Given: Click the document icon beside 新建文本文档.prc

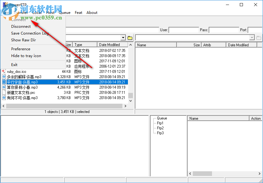Looking at the screenshot, I should (x=3, y=92).
